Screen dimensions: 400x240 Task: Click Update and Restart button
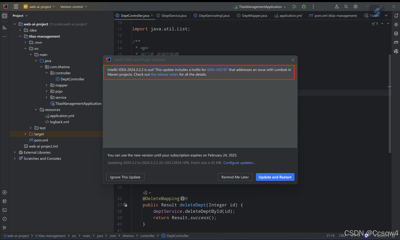point(275,177)
